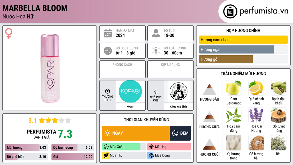The height and width of the screenshot is (165, 293).
Task: Select the Bạch đậu khấu note image
Action: 279,88
